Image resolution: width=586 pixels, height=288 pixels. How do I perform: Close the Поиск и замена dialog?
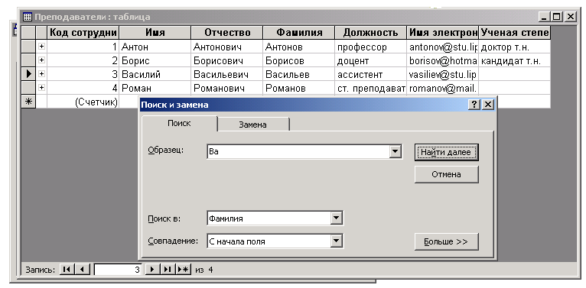coord(487,105)
